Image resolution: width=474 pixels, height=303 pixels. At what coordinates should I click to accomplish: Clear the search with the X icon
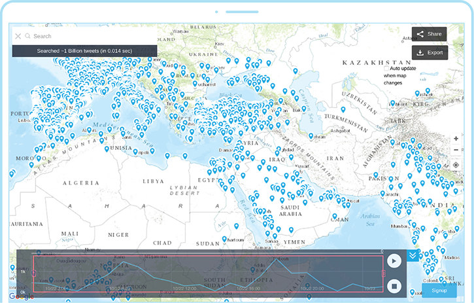click(x=18, y=36)
